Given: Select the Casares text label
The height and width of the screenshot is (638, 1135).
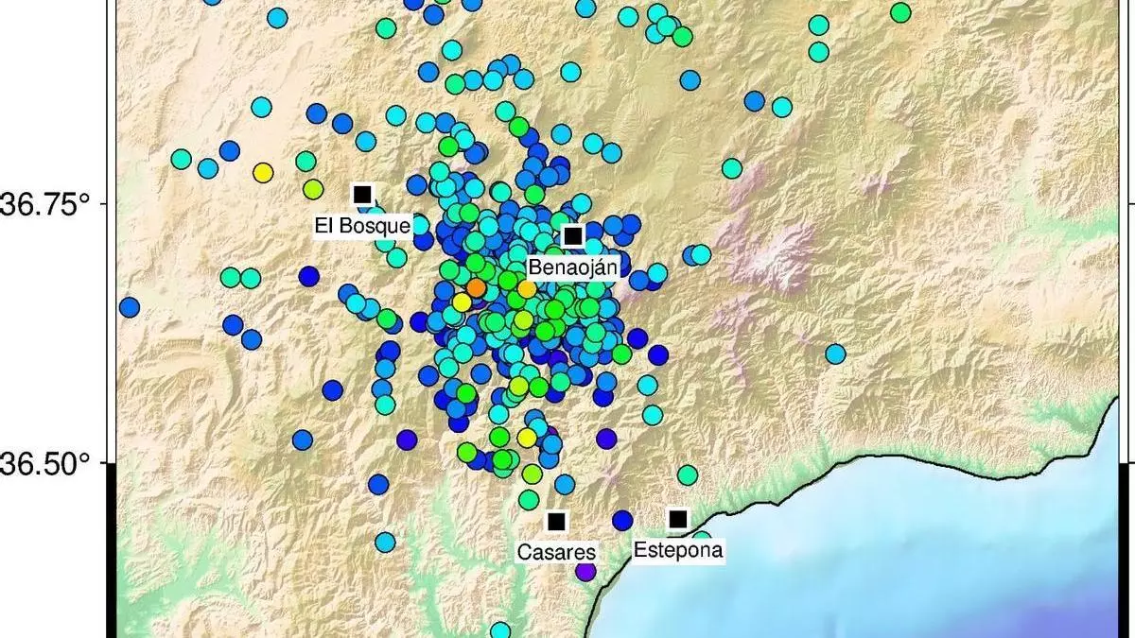Looking at the screenshot, I should [556, 552].
